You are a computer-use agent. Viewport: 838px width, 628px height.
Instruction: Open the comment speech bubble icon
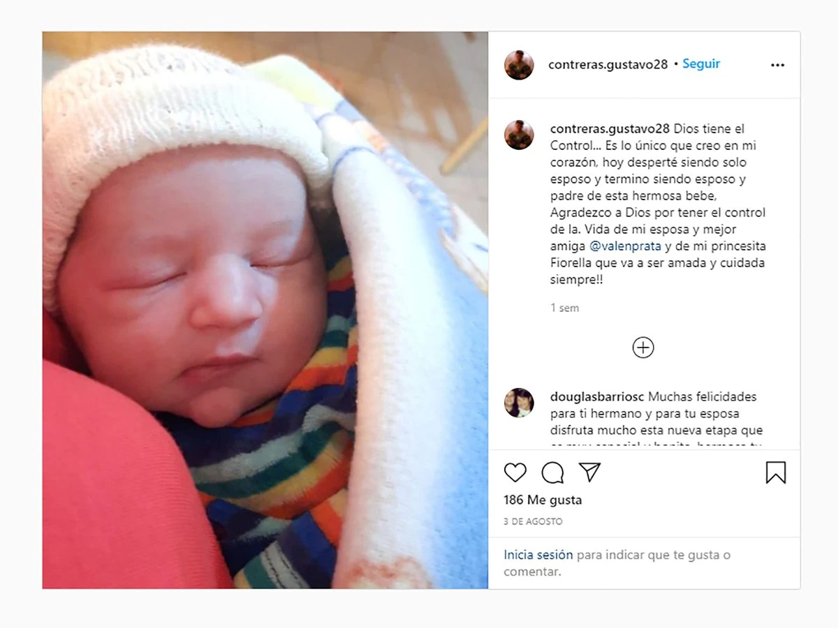(x=552, y=472)
